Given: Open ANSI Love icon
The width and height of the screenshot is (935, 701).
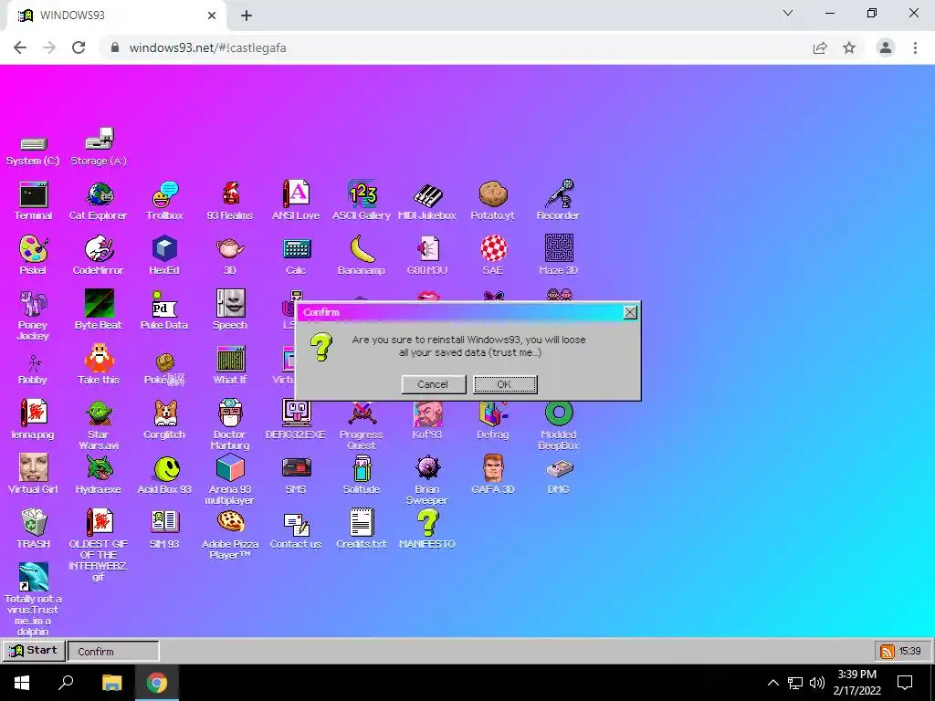Looking at the screenshot, I should pos(296,194).
